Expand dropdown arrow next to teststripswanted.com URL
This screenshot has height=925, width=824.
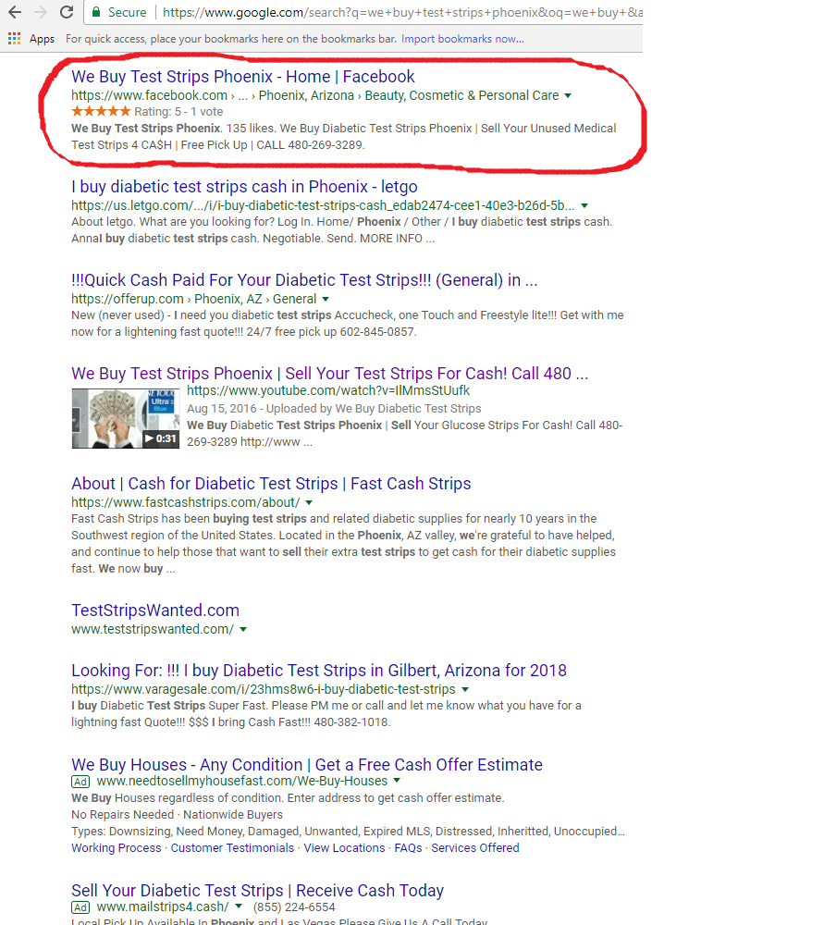pyautogui.click(x=243, y=629)
